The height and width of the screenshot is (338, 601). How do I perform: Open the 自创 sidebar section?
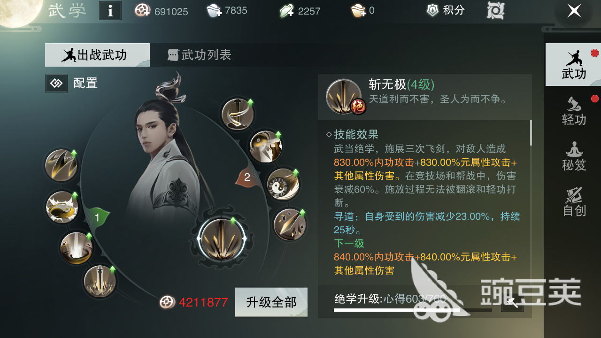coord(573,202)
